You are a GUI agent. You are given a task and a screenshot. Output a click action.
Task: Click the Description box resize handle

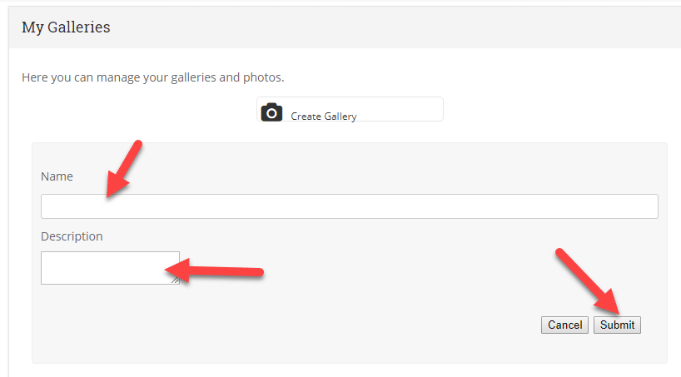(175, 280)
